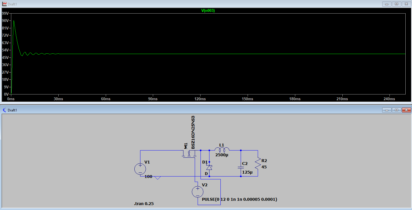Viewport: 412px width, 210px height.
Task: Select the L1 inductor symbol
Action: tap(222, 150)
